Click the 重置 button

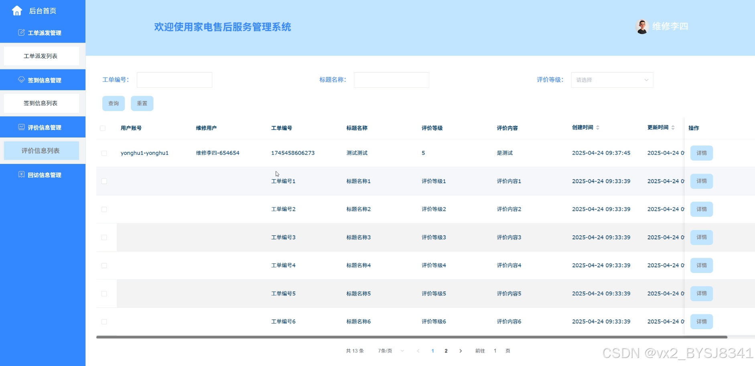(142, 103)
